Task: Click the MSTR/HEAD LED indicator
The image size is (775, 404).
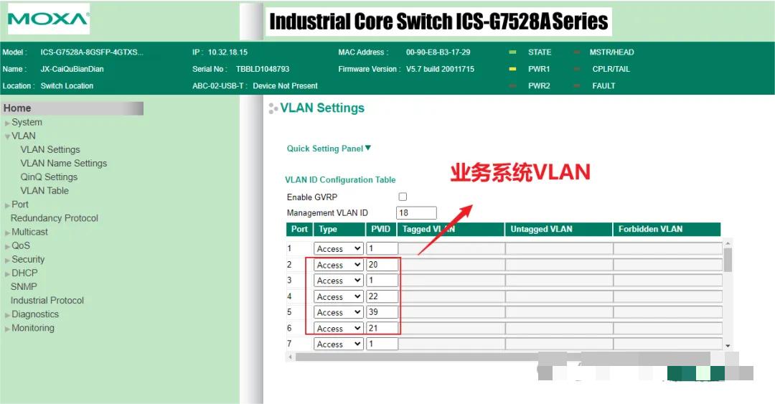Action: [x=577, y=52]
